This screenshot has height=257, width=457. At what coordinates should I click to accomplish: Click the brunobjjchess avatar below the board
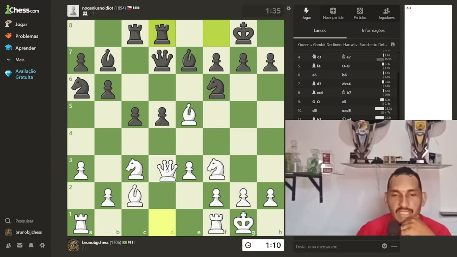coord(74,245)
